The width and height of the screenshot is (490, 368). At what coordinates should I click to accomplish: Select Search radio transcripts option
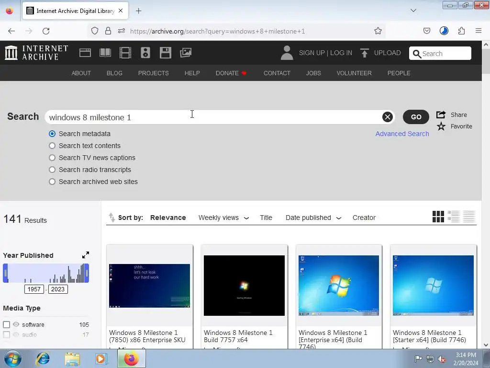tap(52, 170)
